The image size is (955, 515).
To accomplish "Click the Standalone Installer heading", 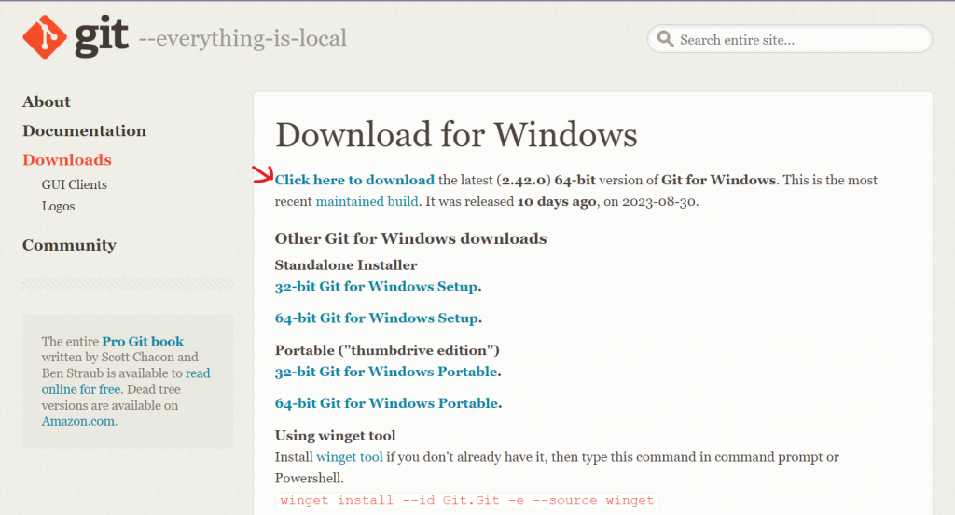I will 346,265.
